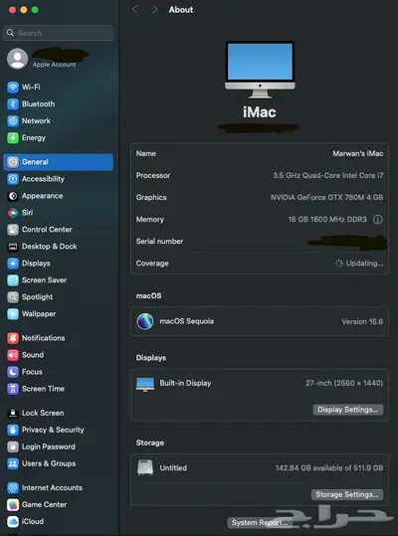The height and width of the screenshot is (536, 398).
Task: Open Energy settings icon
Action: [x=13, y=138]
